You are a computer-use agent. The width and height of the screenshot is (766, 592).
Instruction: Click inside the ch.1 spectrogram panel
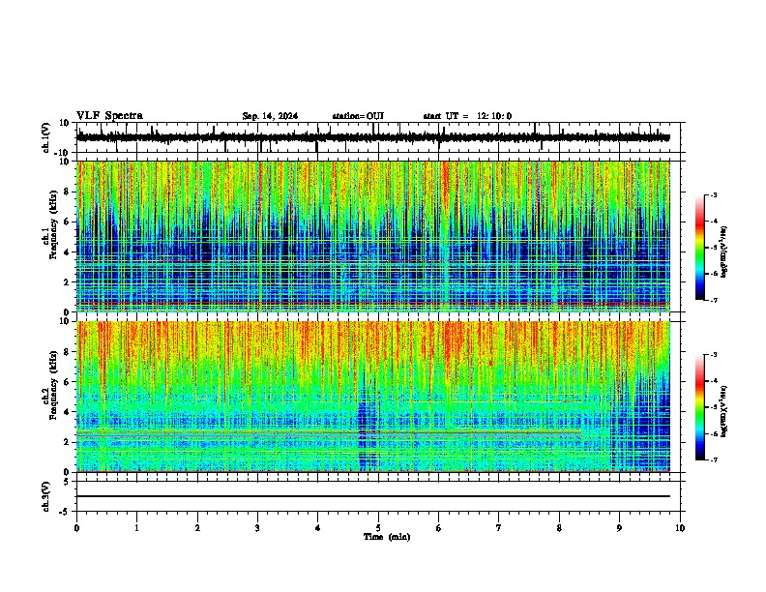point(373,236)
